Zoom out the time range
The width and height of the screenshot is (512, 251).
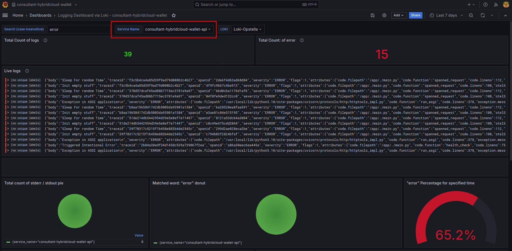pyautogui.click(x=471, y=15)
